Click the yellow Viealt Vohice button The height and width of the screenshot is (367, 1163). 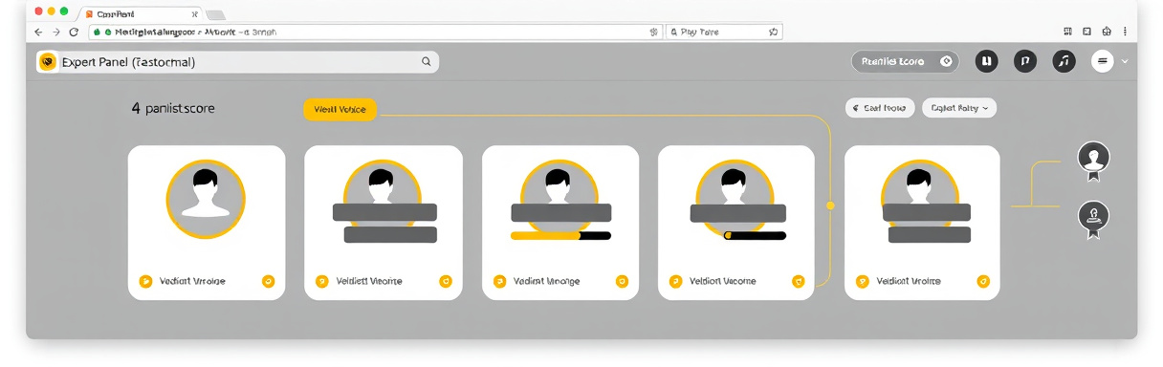coord(340,110)
